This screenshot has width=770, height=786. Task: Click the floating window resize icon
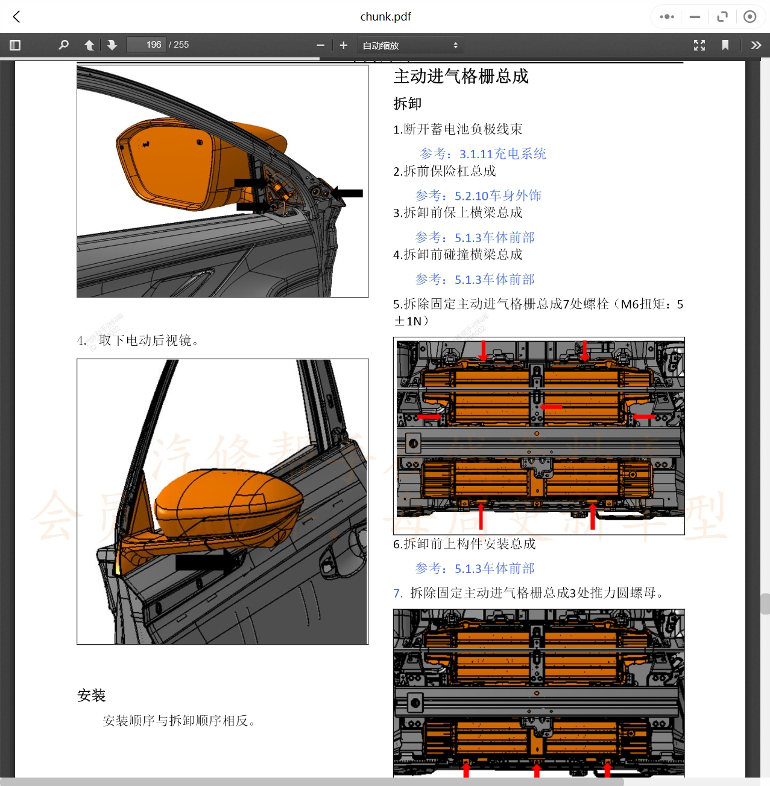click(x=722, y=16)
